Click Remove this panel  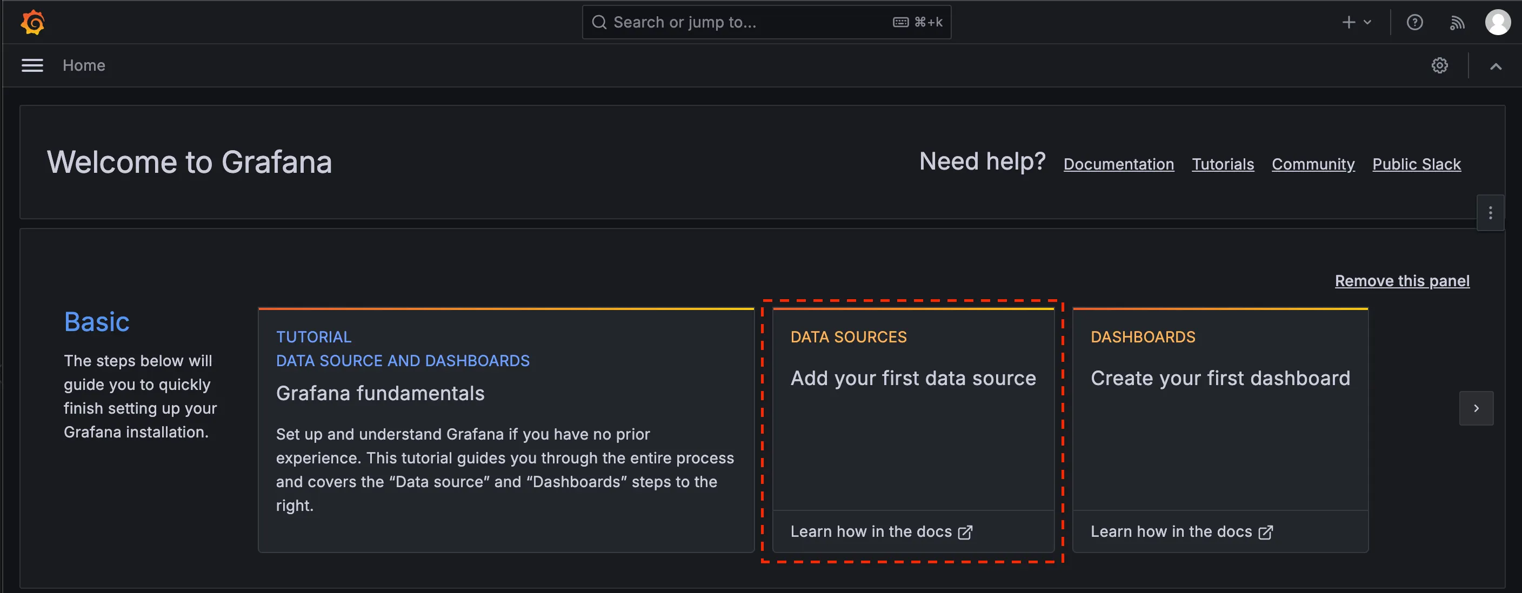pos(1401,281)
